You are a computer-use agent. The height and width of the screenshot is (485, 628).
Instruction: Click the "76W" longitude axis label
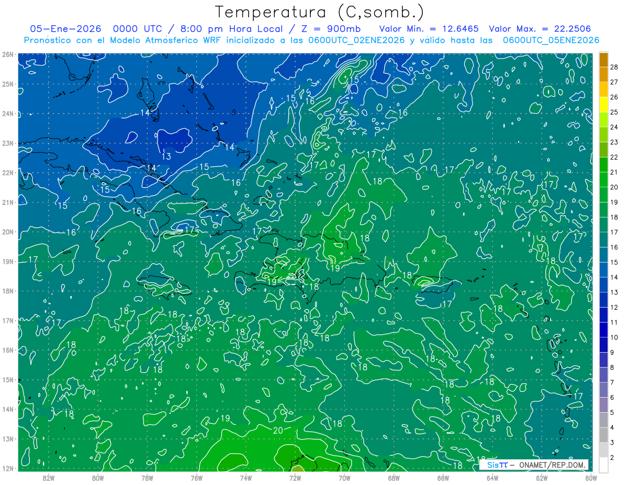(196, 477)
